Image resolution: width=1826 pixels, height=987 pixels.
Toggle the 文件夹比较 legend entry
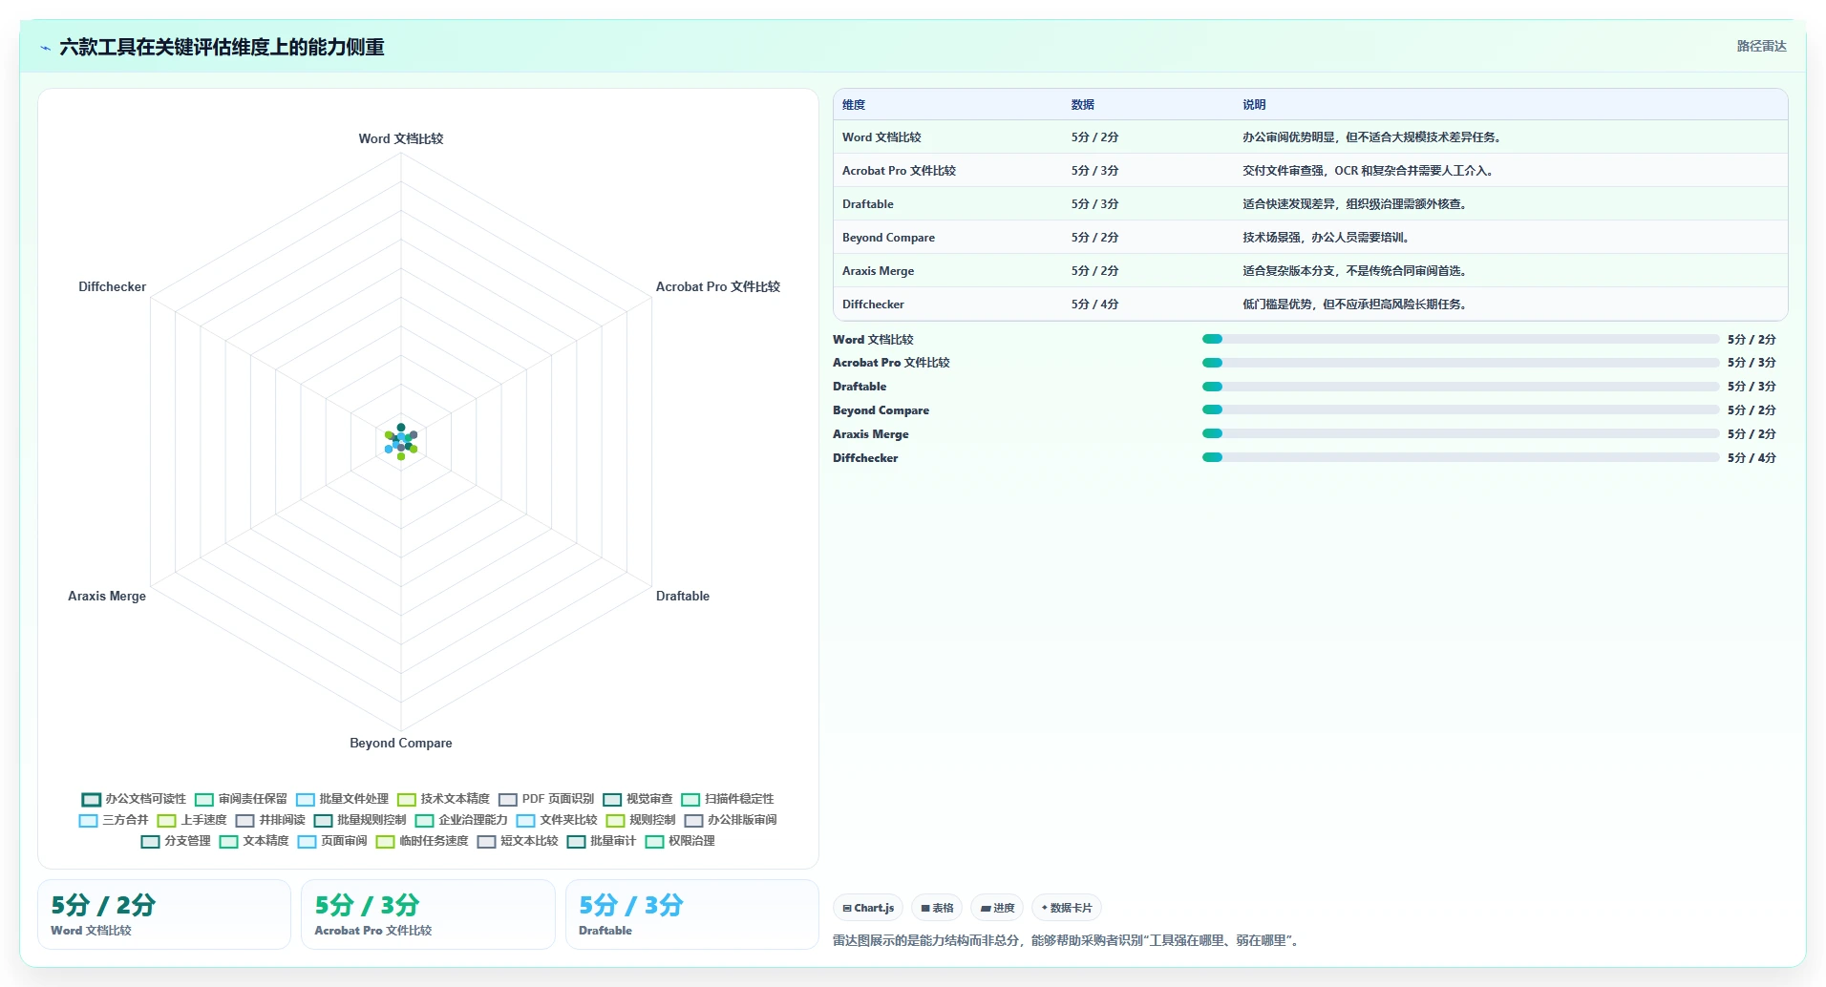(x=557, y=820)
